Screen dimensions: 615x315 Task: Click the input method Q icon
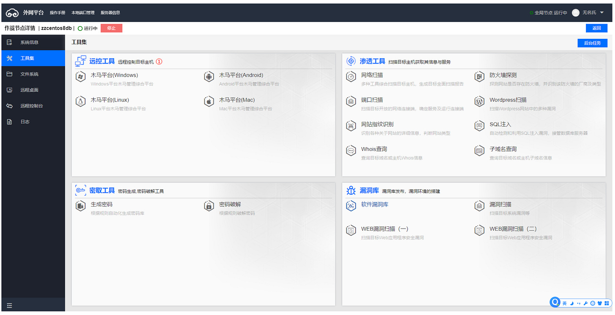pyautogui.click(x=555, y=302)
